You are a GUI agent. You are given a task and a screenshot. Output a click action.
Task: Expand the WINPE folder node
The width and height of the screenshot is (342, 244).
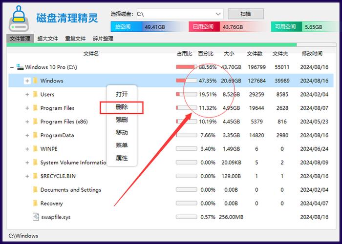(27, 149)
